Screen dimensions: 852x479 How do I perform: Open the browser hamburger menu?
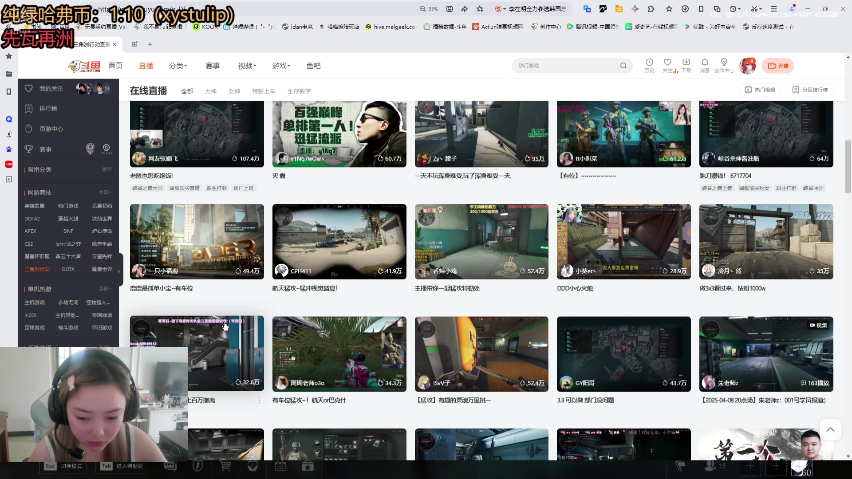774,9
